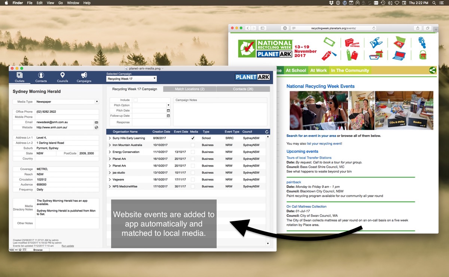Switch to Contacts (26) tab
Screen dimensions: 449x277
click(243, 89)
